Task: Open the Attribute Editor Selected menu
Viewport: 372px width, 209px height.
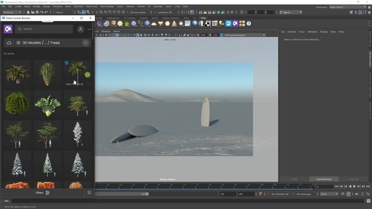Action: (x=292, y=32)
